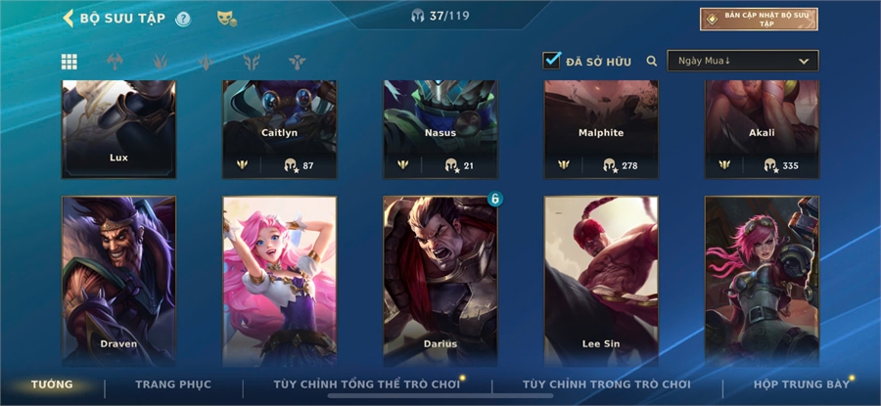Switch to the Trang Phục tab

pos(173,384)
